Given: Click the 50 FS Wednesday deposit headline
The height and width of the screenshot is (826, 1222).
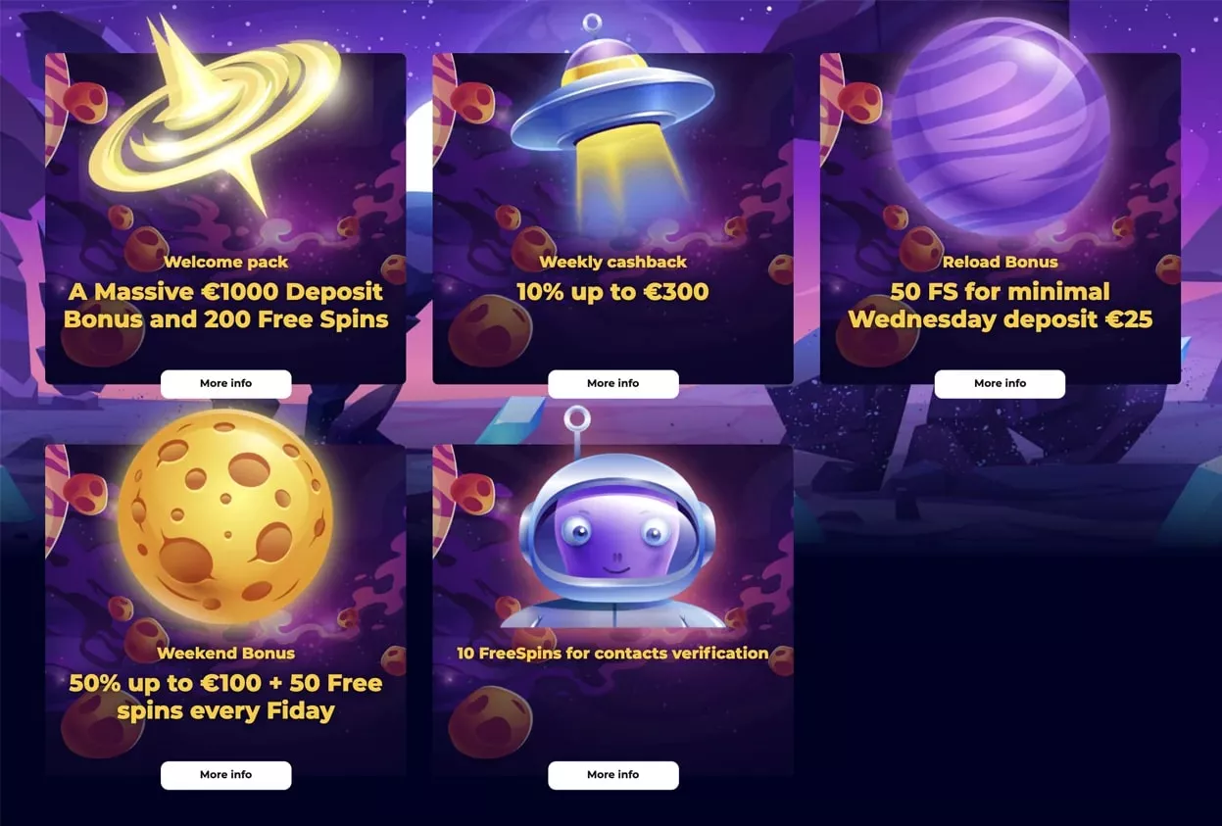Looking at the screenshot, I should pos(1000,306).
